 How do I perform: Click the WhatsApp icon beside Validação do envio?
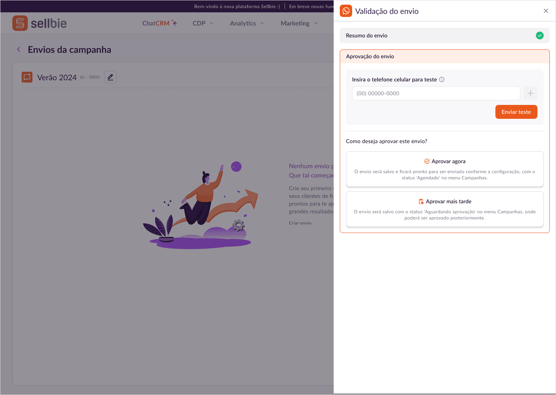point(346,11)
